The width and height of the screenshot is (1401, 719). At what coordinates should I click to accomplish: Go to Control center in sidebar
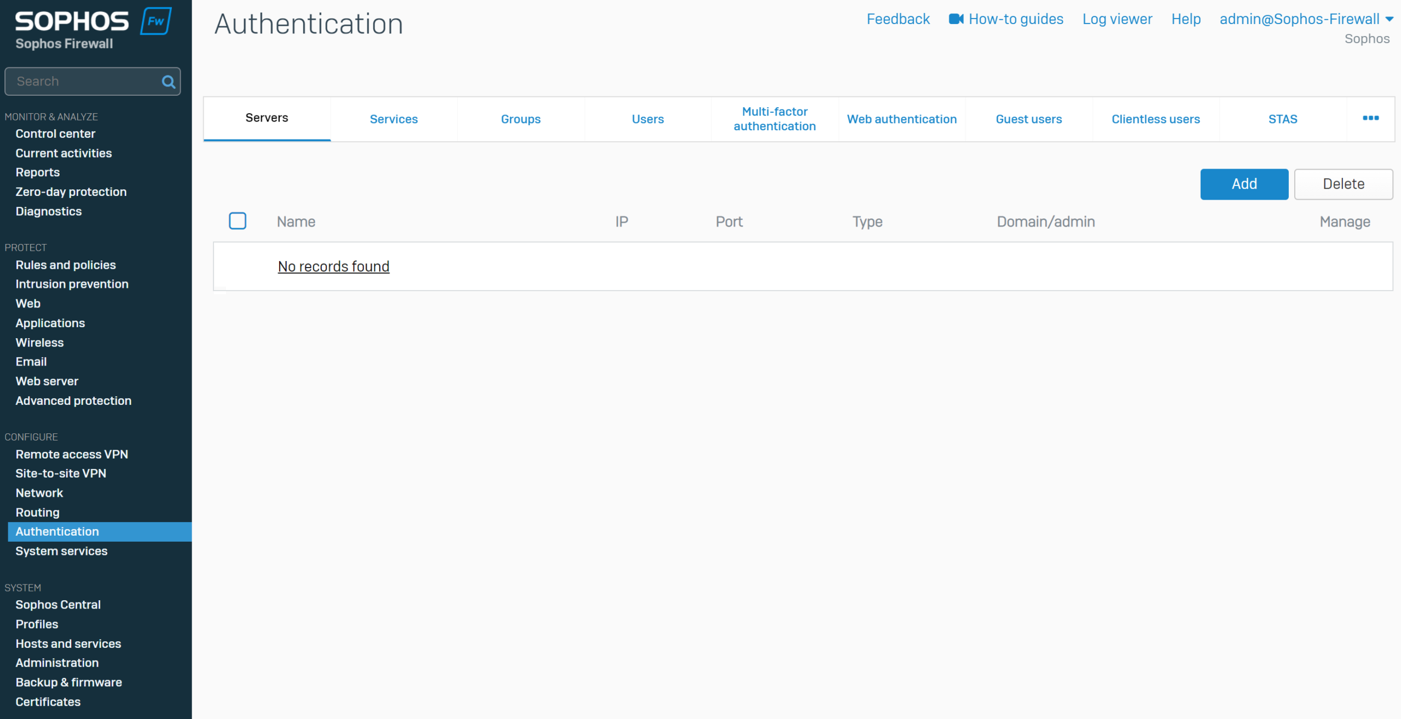point(55,134)
